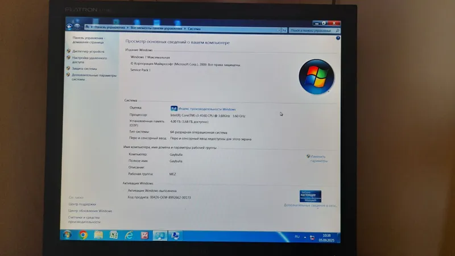Click the performance index score badge
This screenshot has width=455, height=256.
coord(174,108)
